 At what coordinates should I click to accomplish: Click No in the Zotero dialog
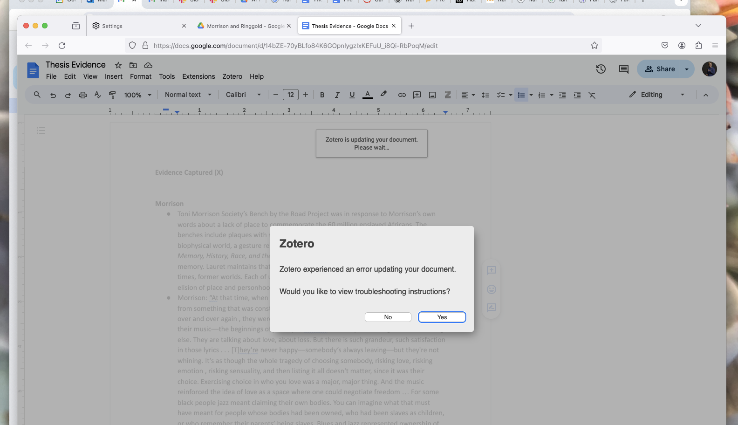[x=388, y=317]
